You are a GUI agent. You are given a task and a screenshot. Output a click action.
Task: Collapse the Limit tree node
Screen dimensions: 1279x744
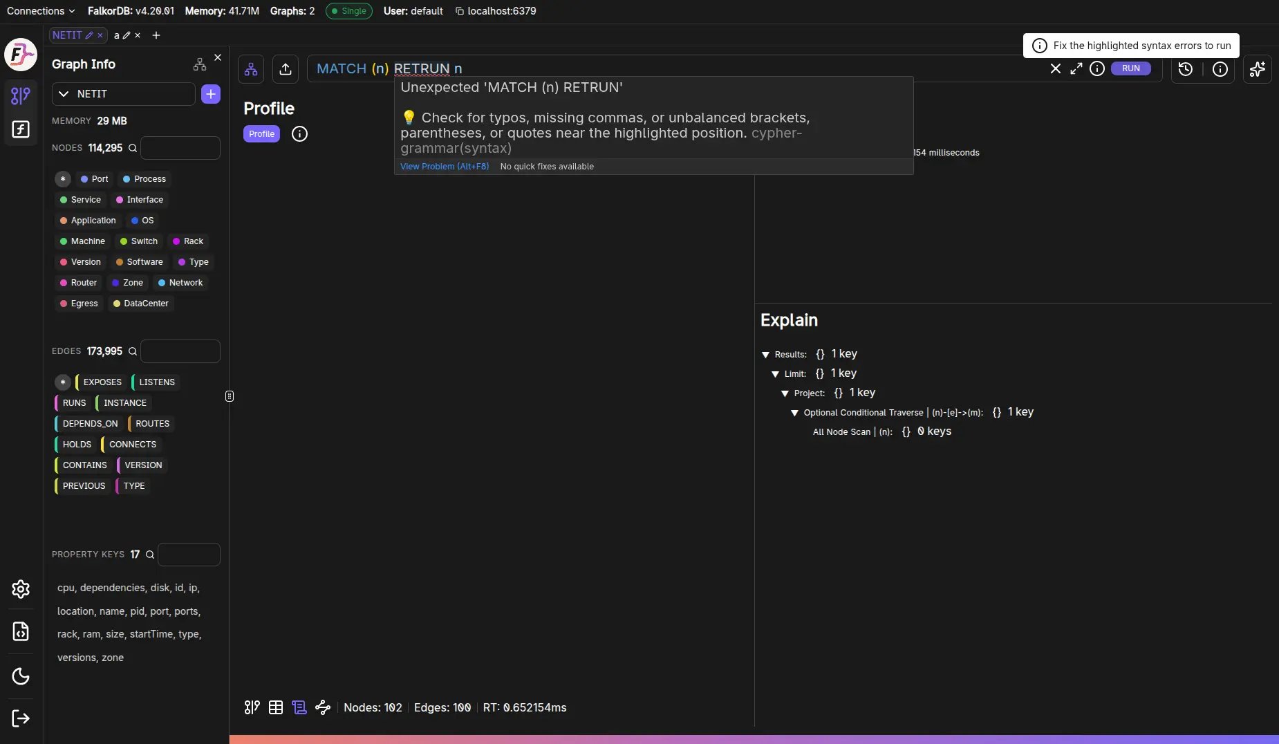coord(775,374)
